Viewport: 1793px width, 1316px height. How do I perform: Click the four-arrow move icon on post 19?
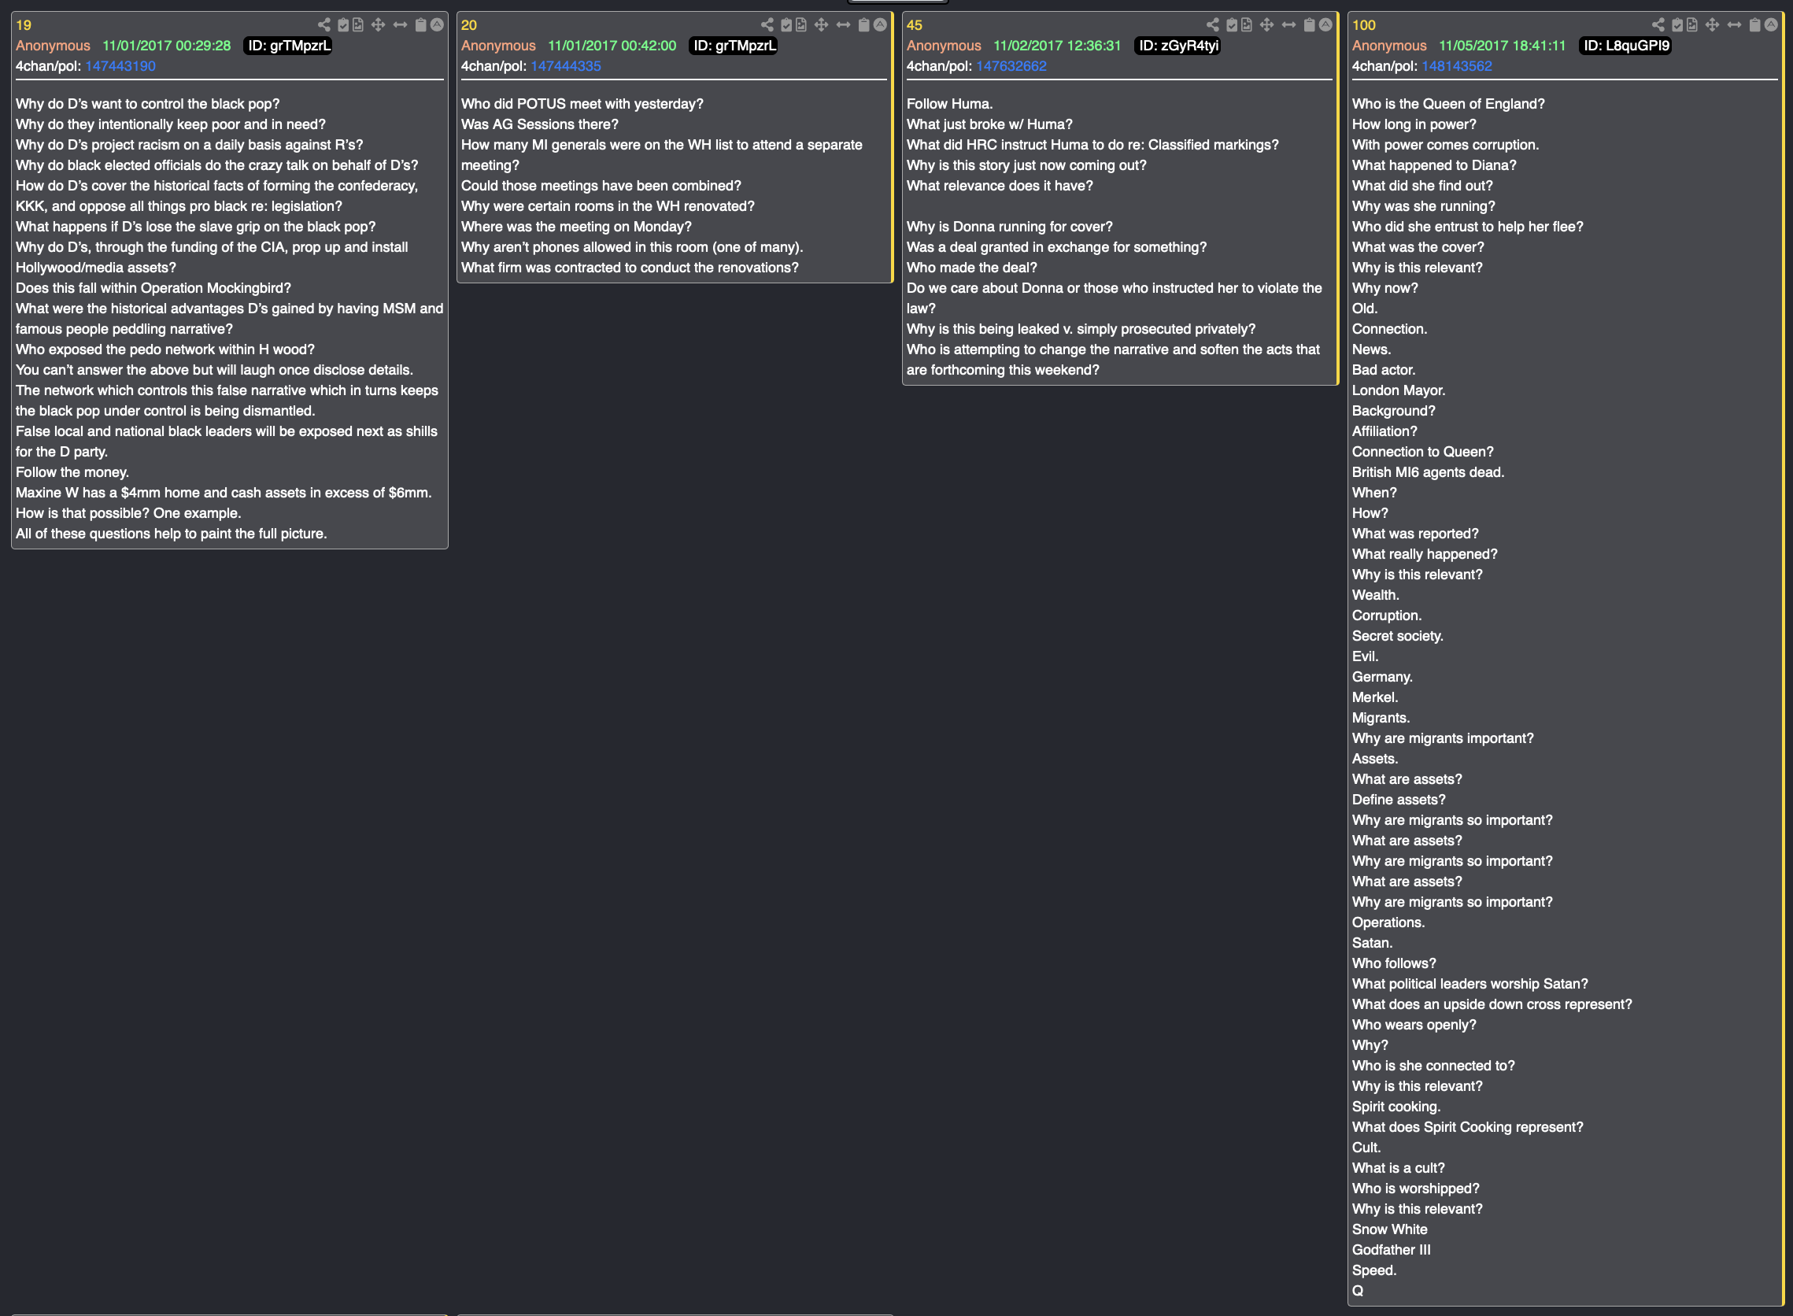point(379,24)
